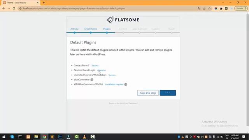
Task: Click the Success status beside Contact Form 7
Action: click(x=95, y=66)
